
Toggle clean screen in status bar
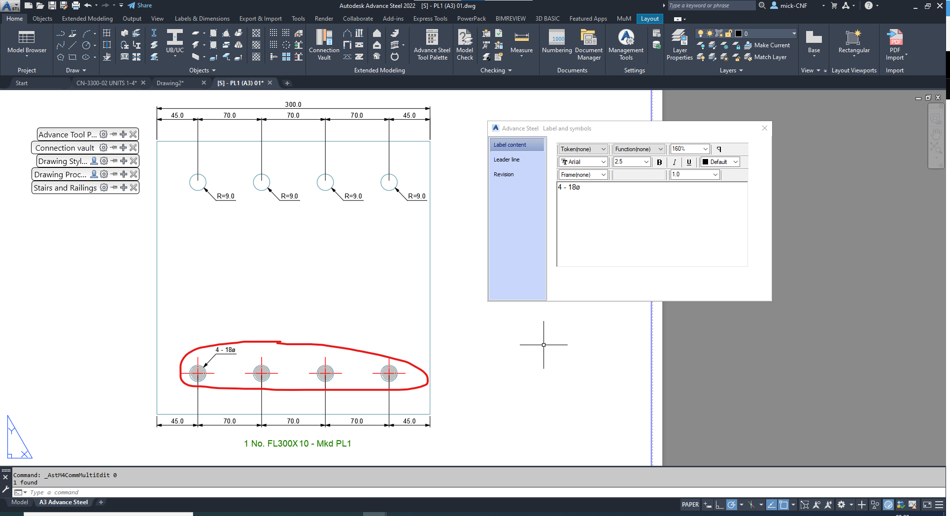point(927,505)
